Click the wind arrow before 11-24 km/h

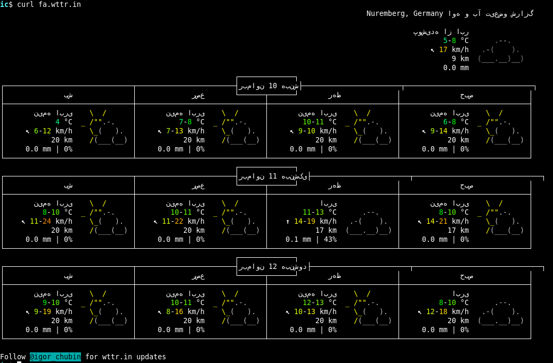pos(23,222)
